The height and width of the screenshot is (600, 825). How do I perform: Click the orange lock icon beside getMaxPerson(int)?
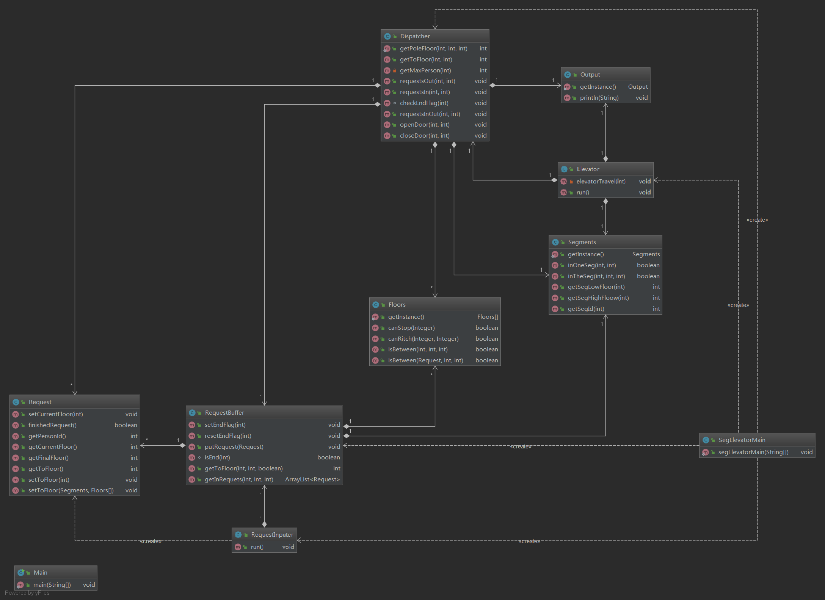394,70
